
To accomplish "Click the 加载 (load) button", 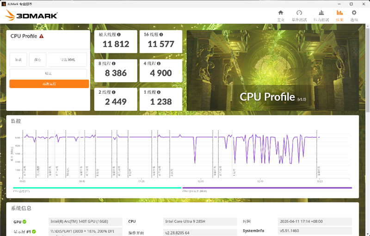I will pos(18,60).
